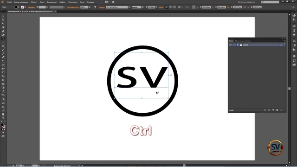Image resolution: width=297 pixels, height=167 pixels.
Task: Select the Lasso tool
Action: click(3, 27)
